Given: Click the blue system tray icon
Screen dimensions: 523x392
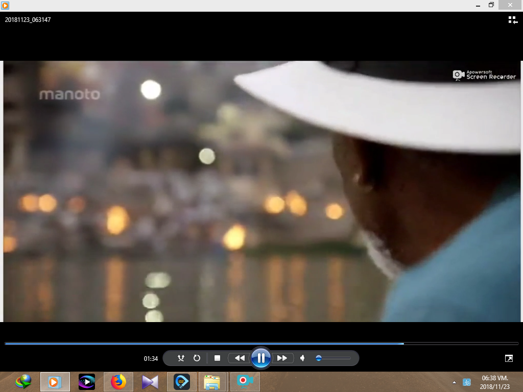Looking at the screenshot, I should tap(467, 382).
